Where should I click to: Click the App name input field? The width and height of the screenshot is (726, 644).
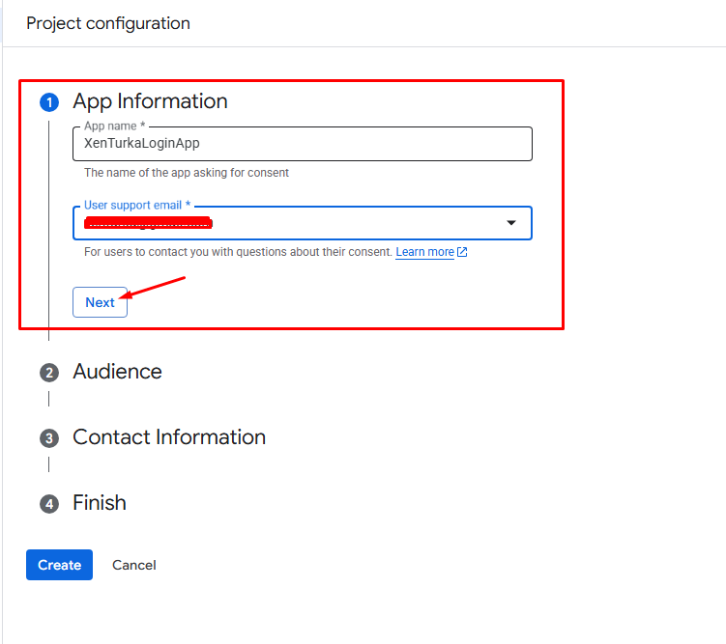[x=303, y=144]
